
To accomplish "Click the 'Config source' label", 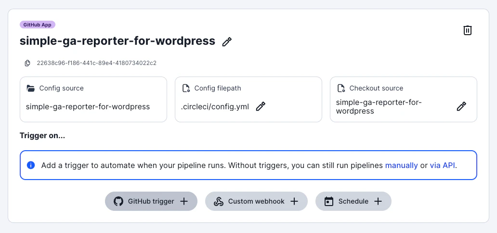I will pyautogui.click(x=62, y=88).
